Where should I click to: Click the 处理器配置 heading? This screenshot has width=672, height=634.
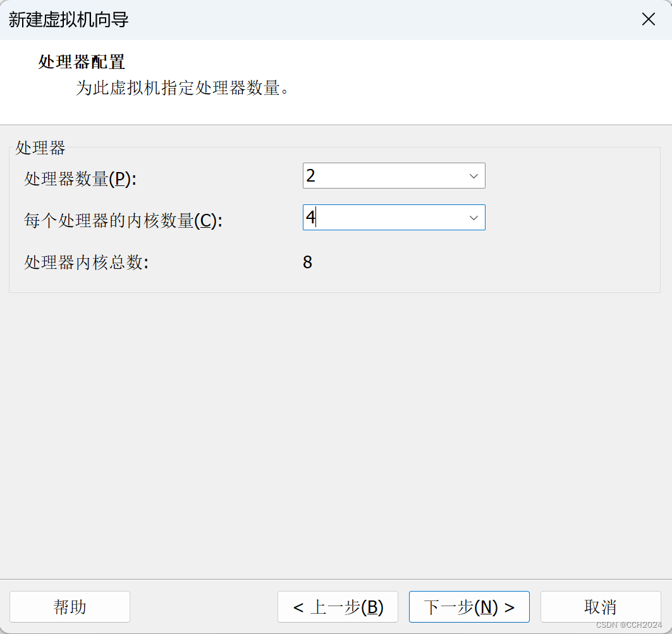click(x=82, y=62)
